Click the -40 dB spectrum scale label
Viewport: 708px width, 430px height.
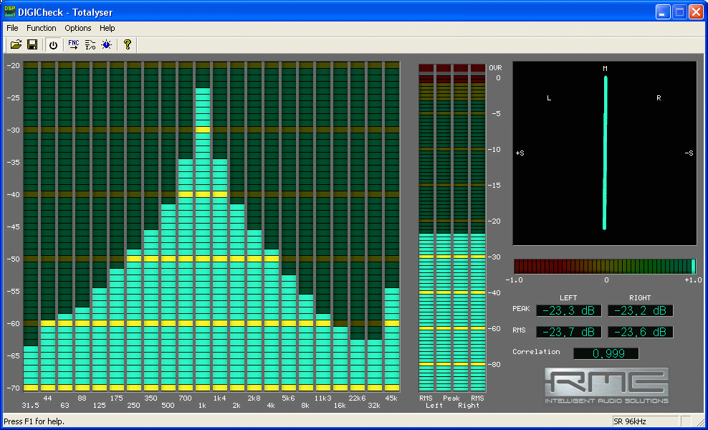tap(13, 195)
